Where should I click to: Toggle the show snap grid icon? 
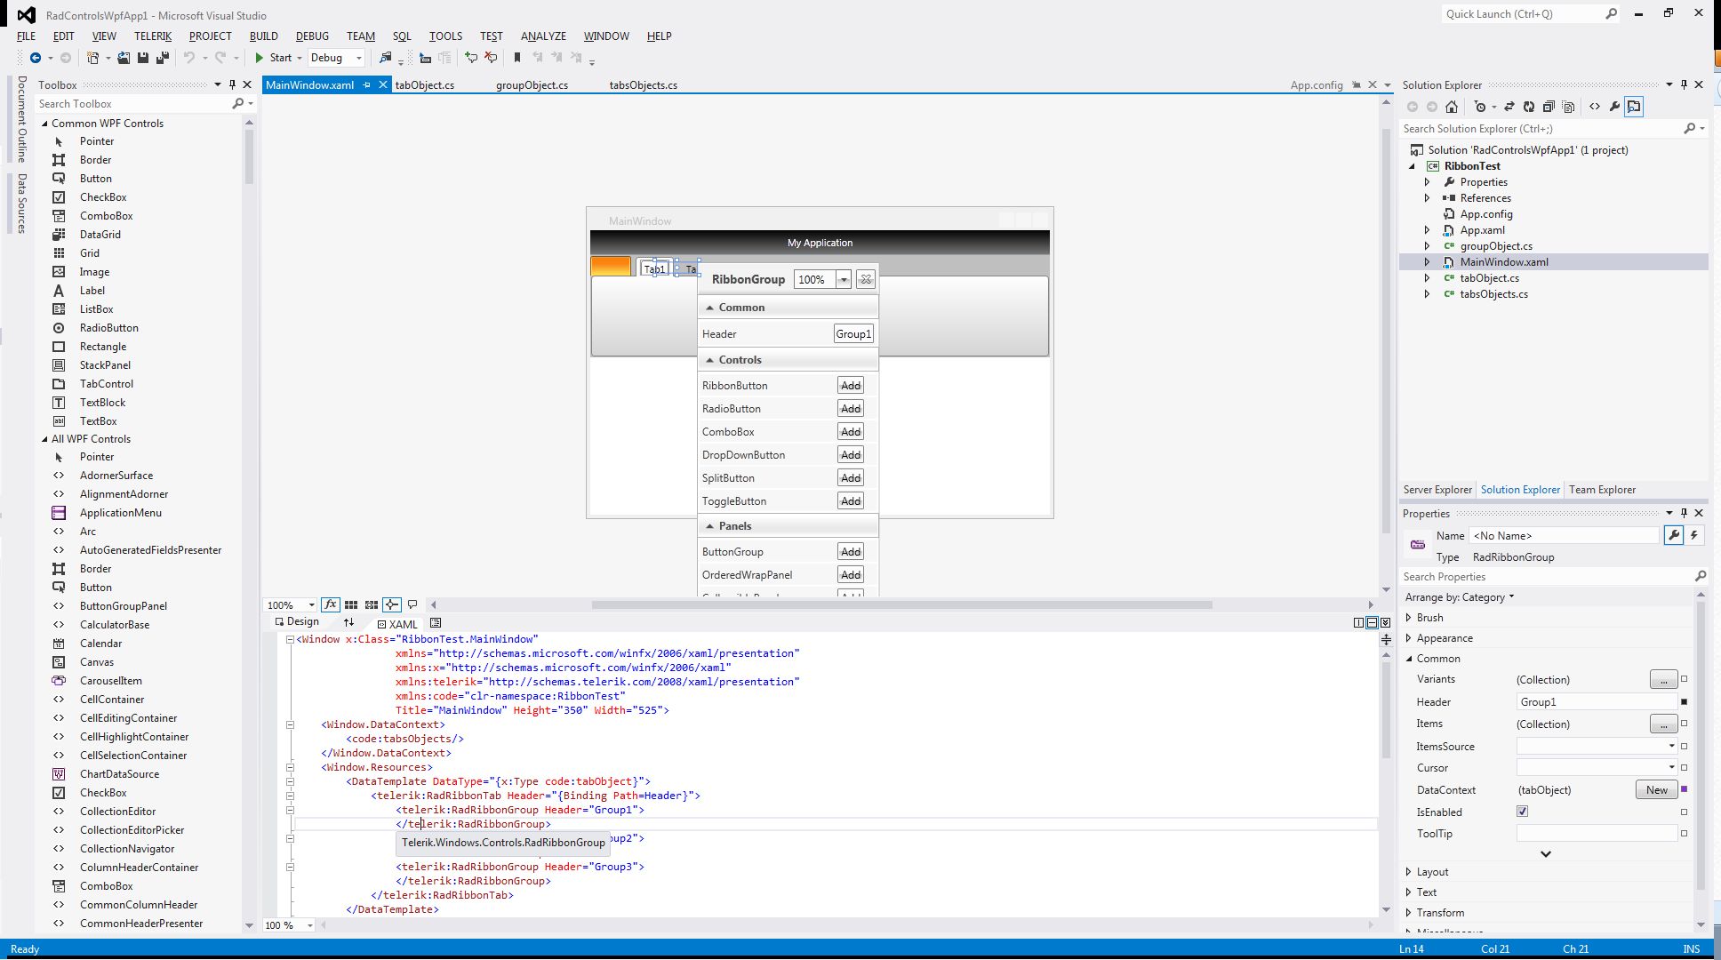(351, 604)
